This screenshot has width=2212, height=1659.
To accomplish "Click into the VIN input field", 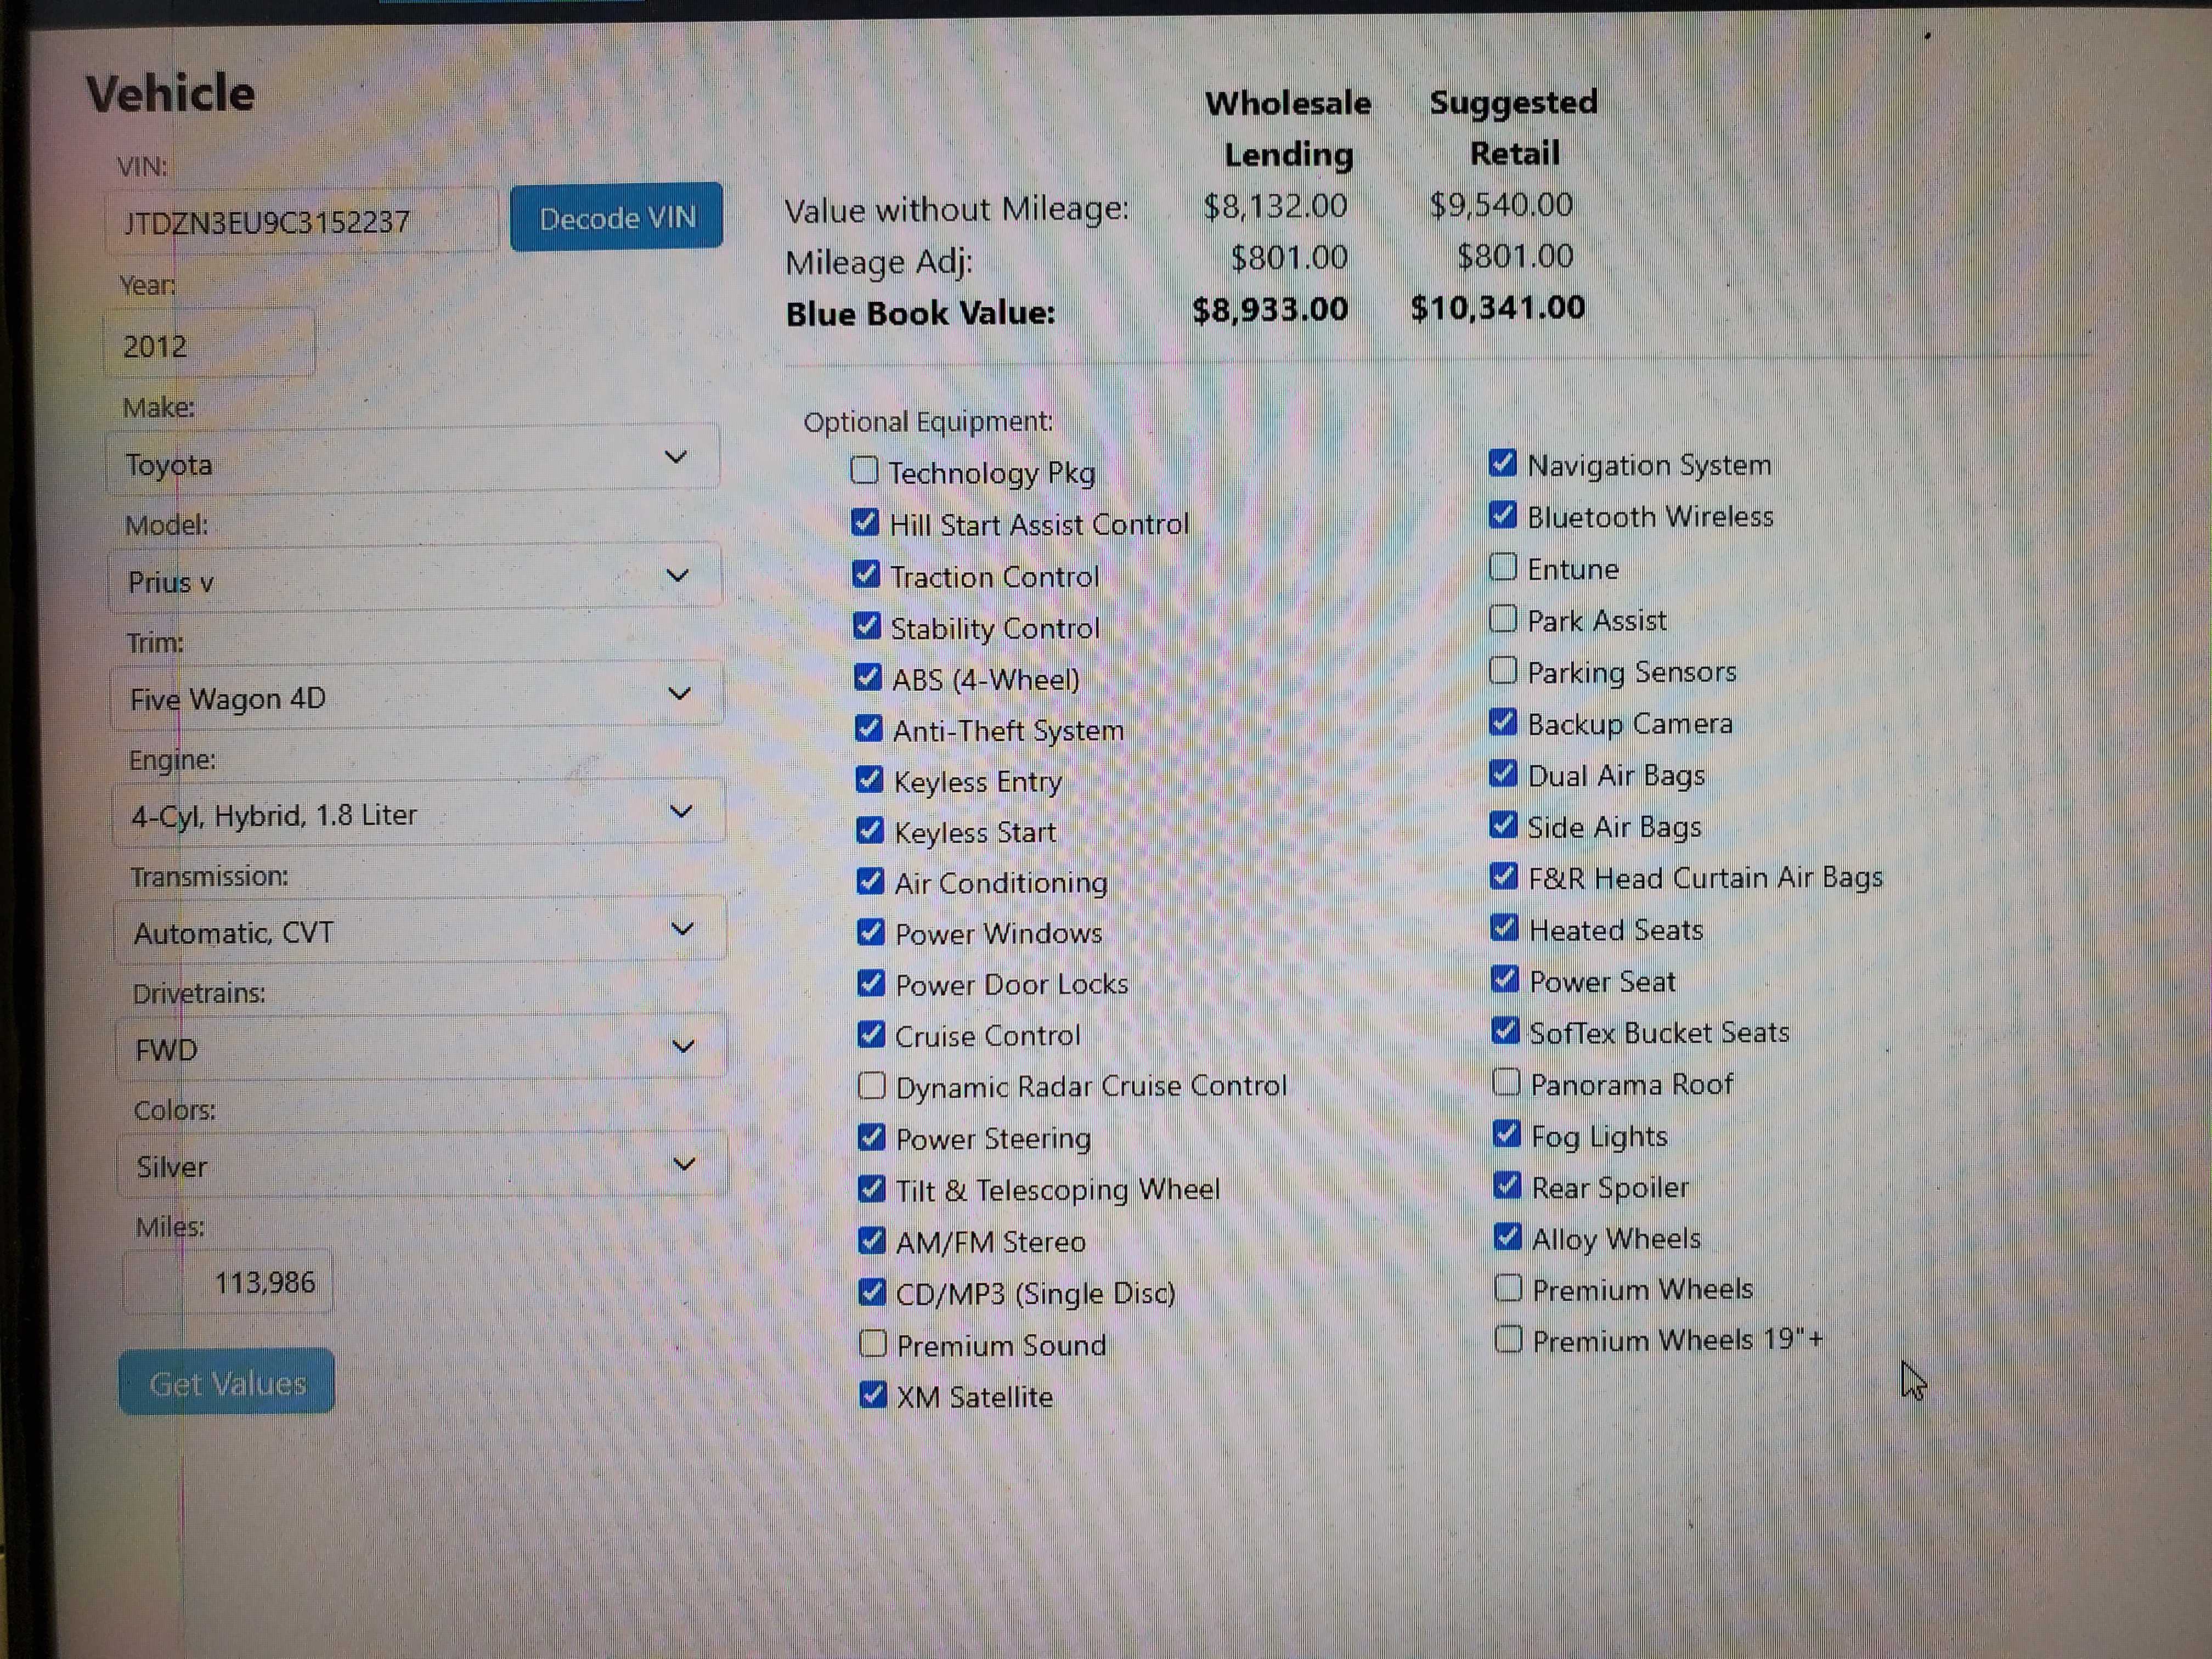I will [x=300, y=221].
